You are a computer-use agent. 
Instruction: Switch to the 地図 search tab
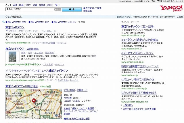[x=49, y=5]
